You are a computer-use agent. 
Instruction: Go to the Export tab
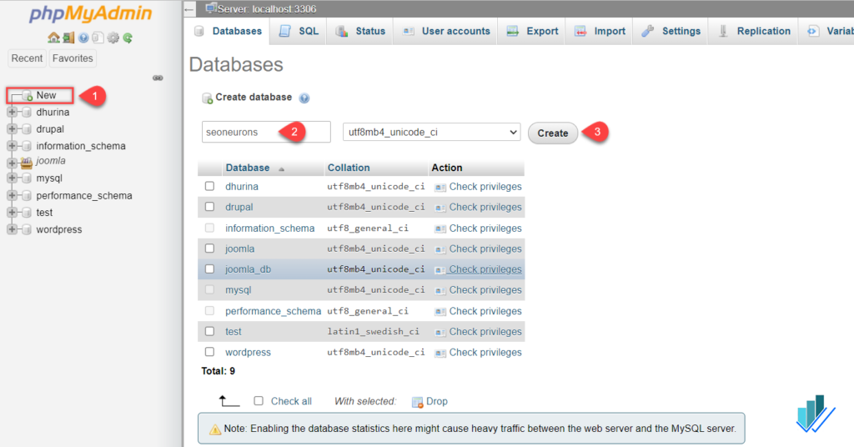[x=532, y=32]
